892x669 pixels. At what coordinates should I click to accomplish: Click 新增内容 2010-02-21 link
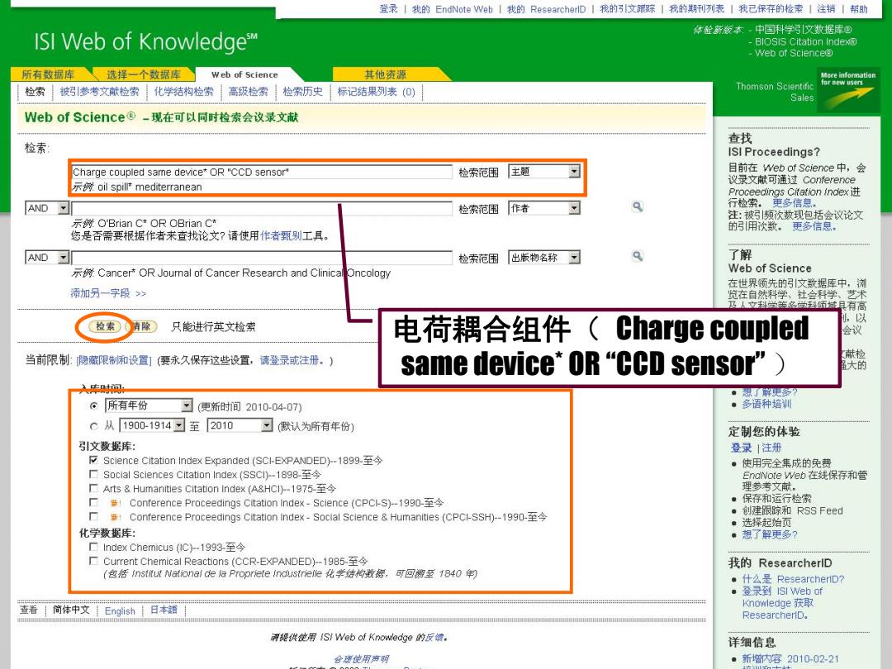coord(790,659)
